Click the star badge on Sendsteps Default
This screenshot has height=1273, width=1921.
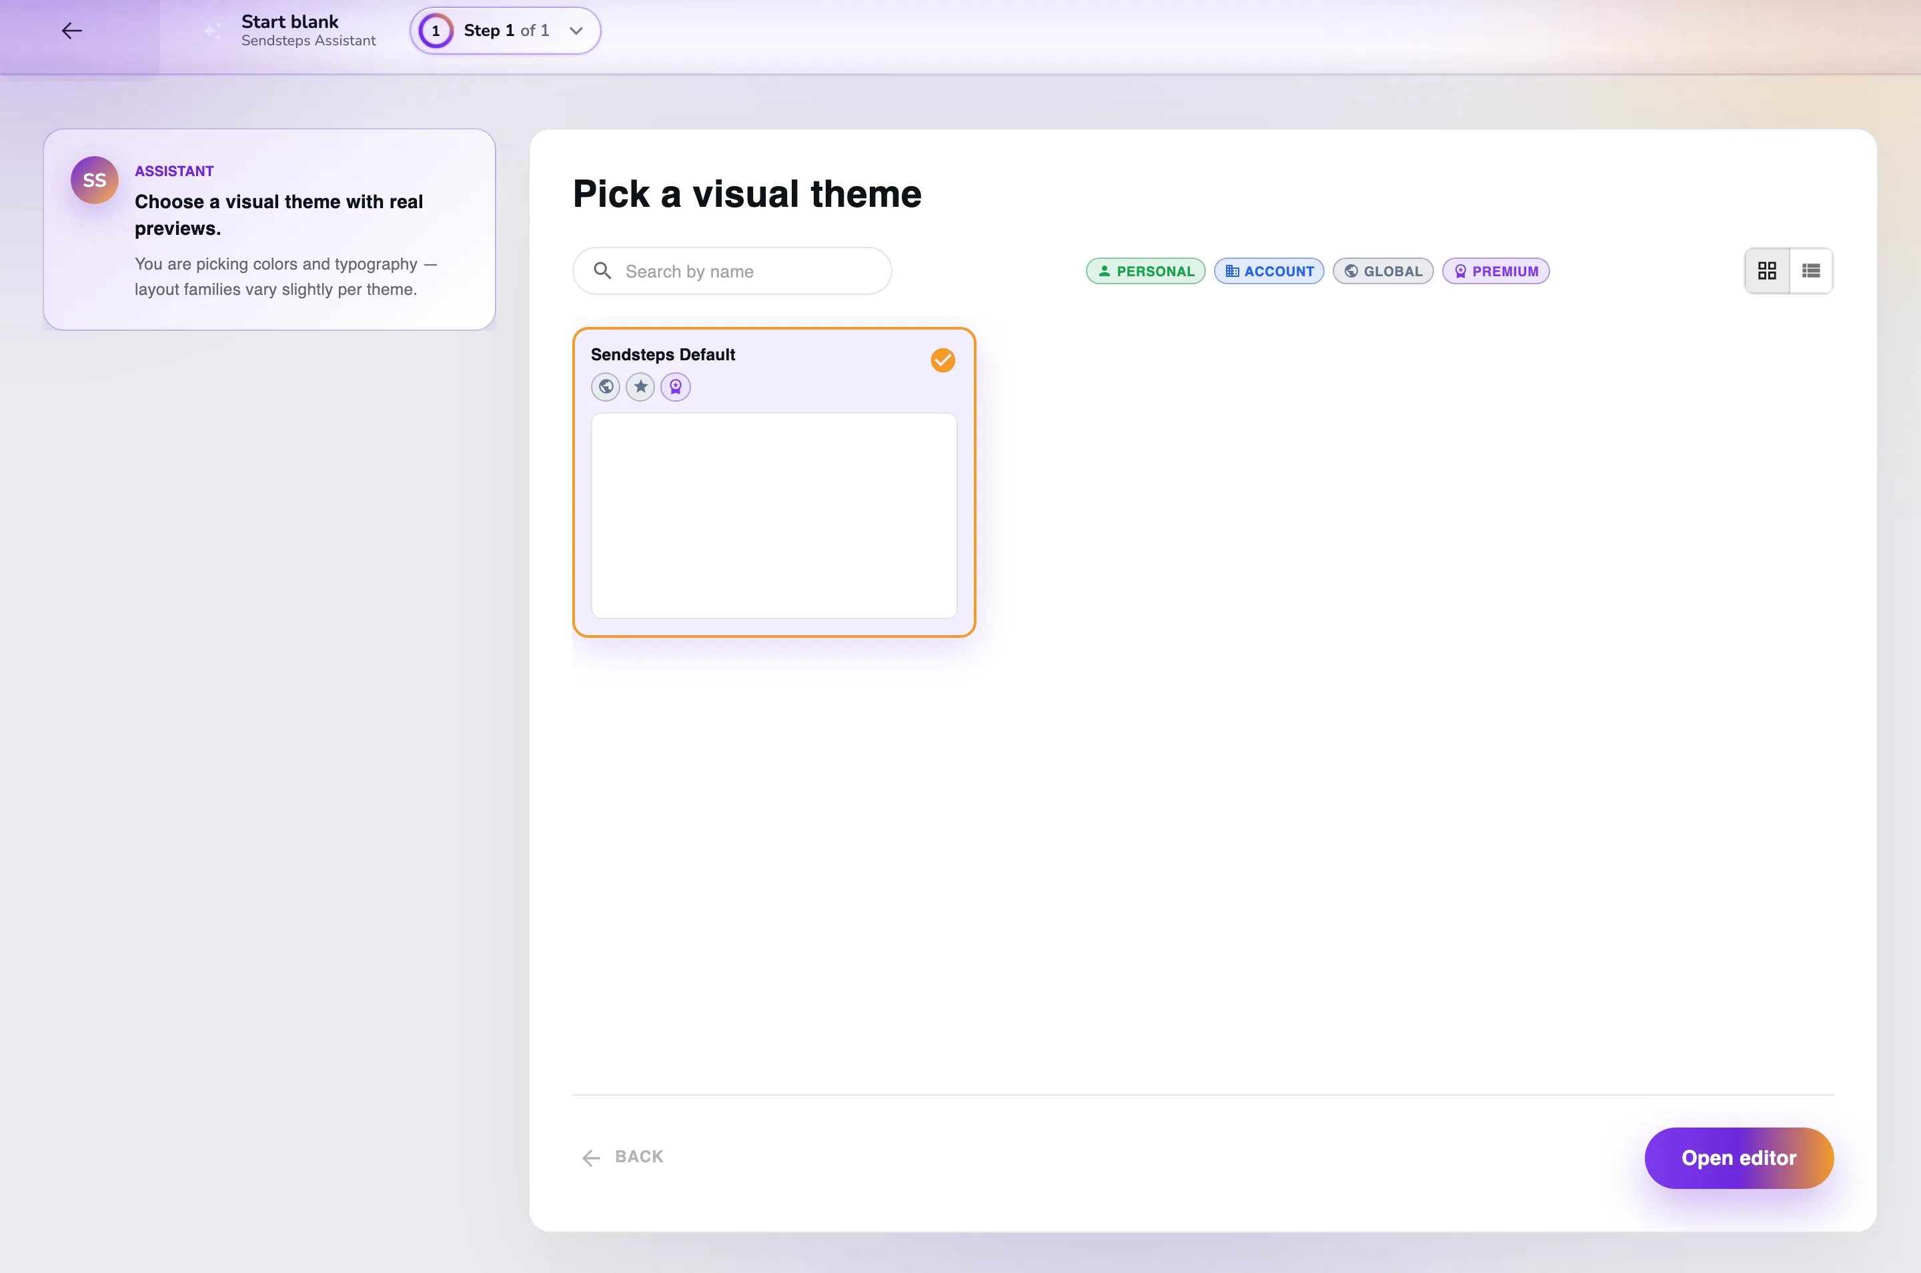pyautogui.click(x=640, y=386)
